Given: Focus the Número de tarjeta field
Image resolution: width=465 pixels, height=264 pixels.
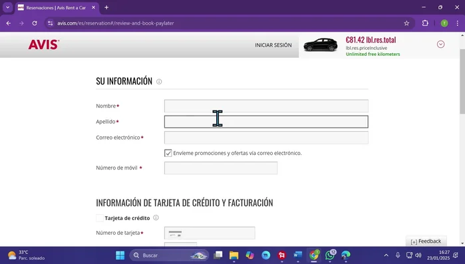Looking at the screenshot, I should tap(210, 233).
